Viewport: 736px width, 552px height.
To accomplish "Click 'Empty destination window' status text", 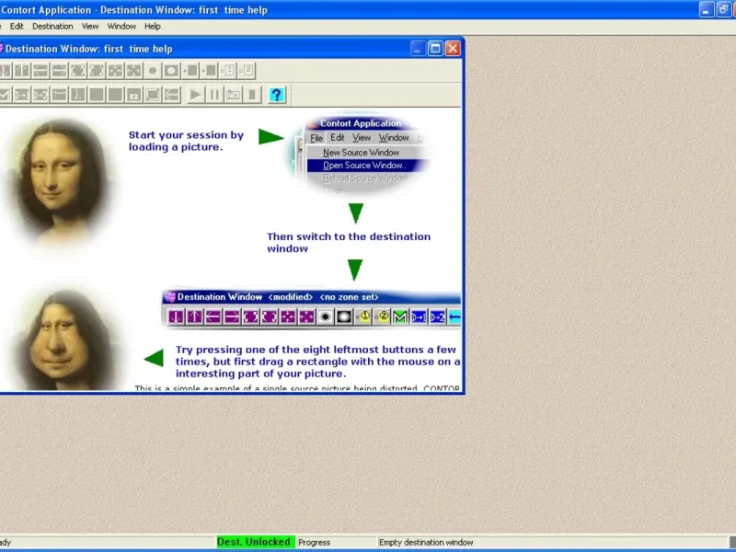I will pyautogui.click(x=426, y=542).
